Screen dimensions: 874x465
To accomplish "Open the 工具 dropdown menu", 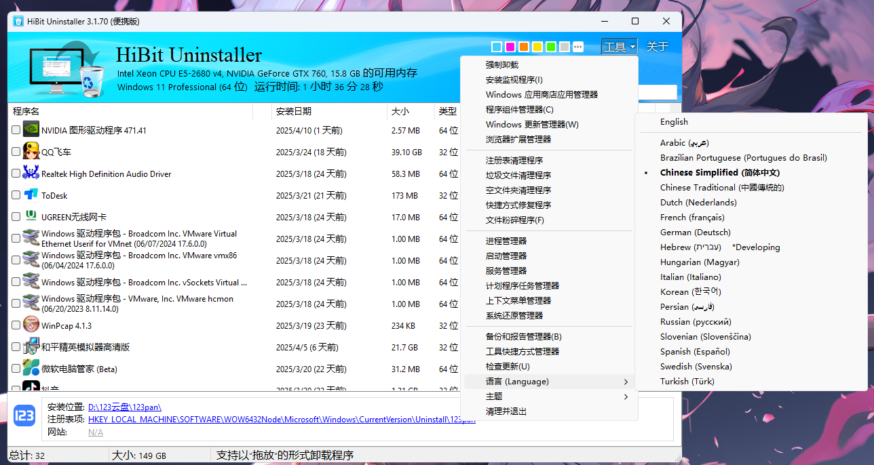I will 619,47.
